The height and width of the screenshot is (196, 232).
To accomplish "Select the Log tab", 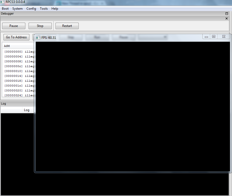I will (x=26, y=110).
